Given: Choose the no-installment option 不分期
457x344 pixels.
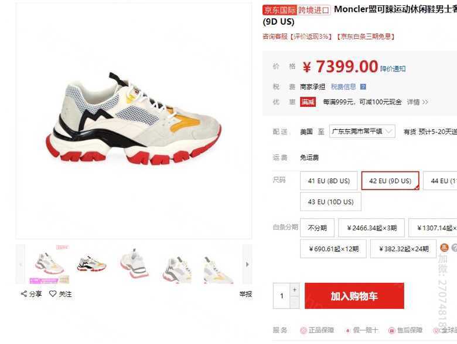Looking at the screenshot, I should [x=317, y=228].
